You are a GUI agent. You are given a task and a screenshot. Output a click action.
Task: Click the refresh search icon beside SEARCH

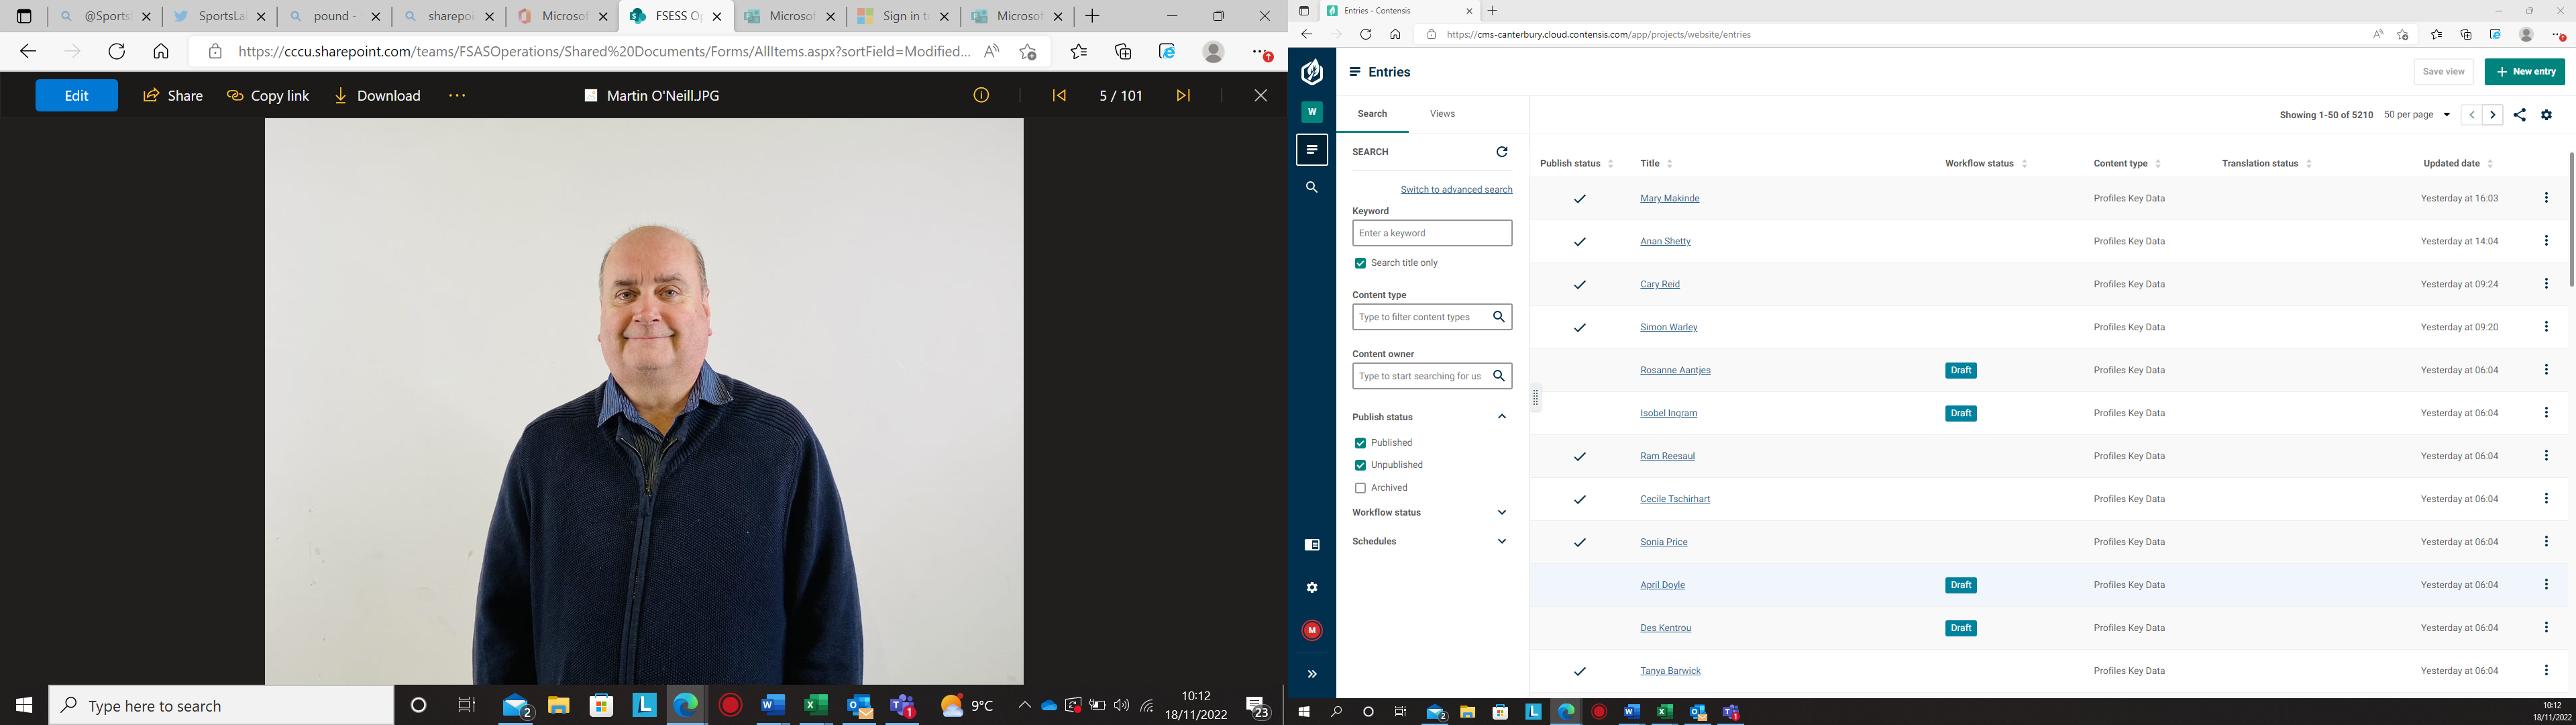(x=1501, y=152)
